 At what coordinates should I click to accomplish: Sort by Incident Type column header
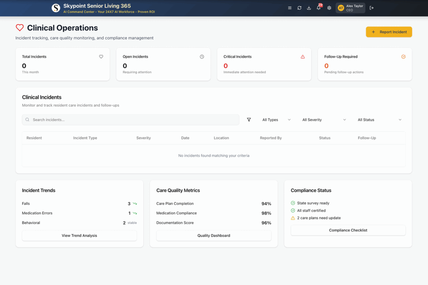pos(85,138)
